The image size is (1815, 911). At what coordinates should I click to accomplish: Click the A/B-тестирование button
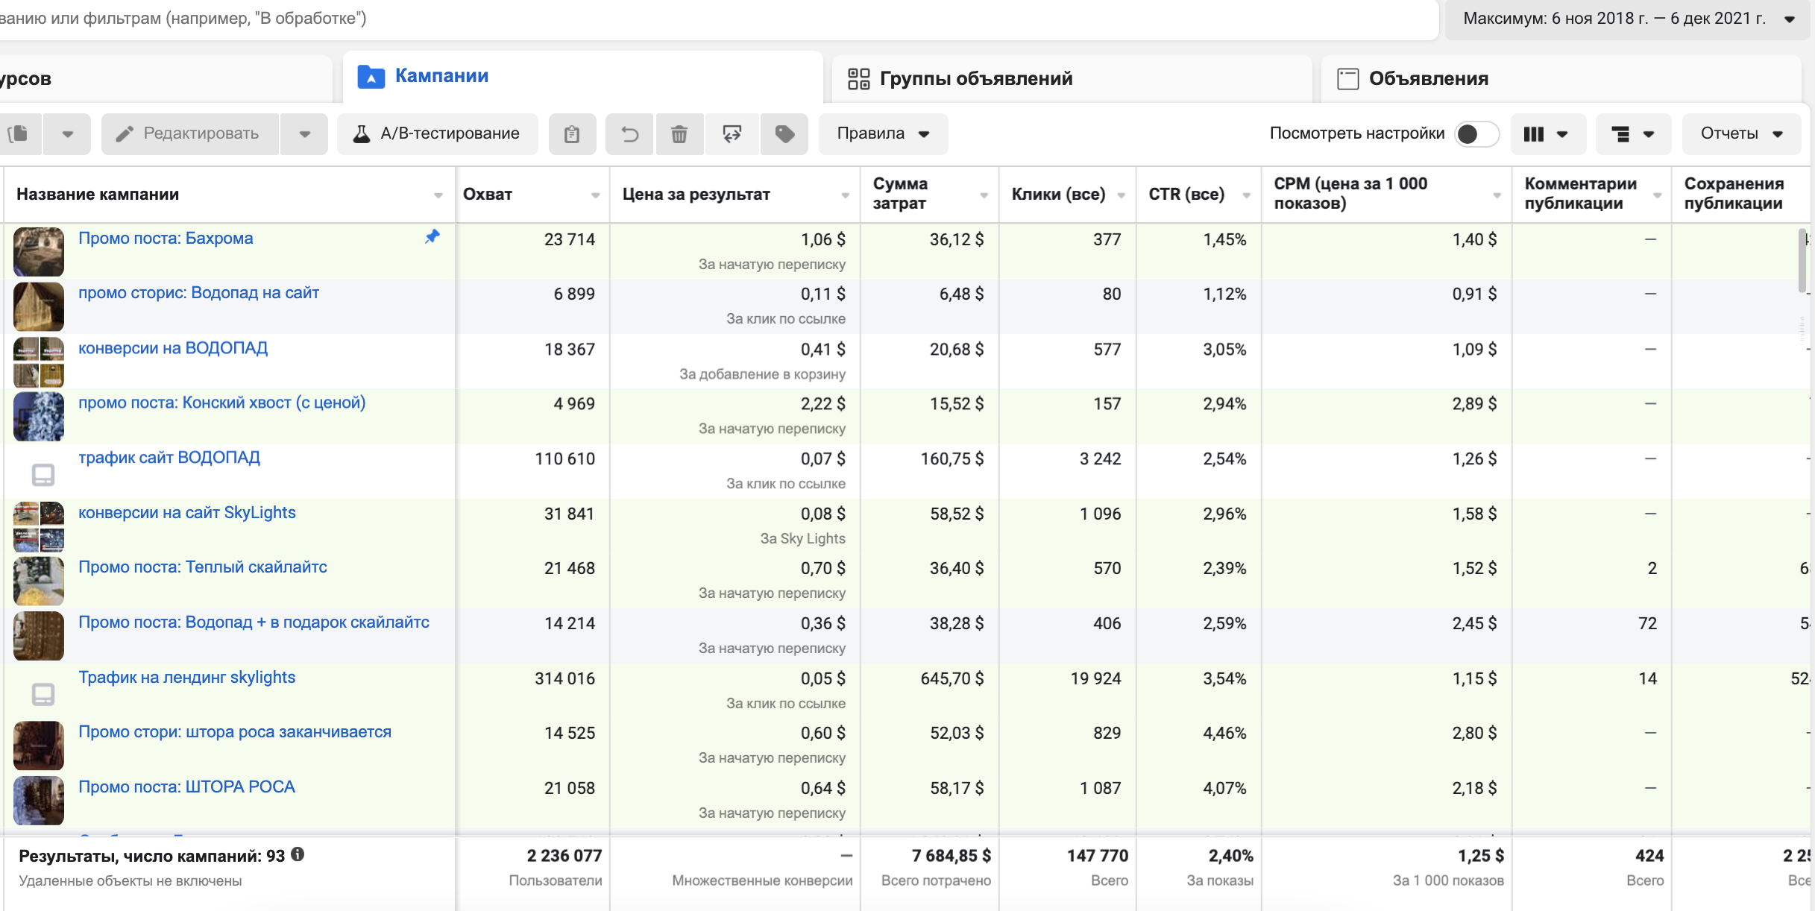(438, 134)
